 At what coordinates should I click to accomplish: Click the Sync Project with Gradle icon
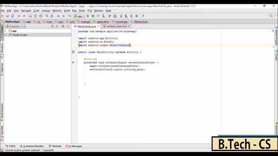pyautogui.click(x=121, y=16)
